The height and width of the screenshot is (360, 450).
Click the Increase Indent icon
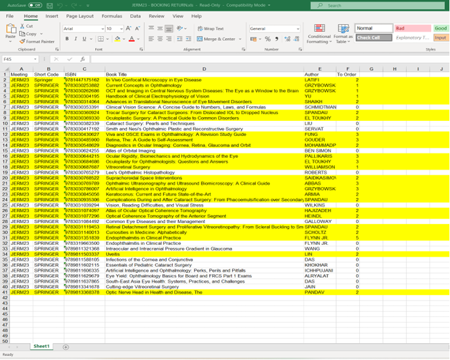point(188,39)
